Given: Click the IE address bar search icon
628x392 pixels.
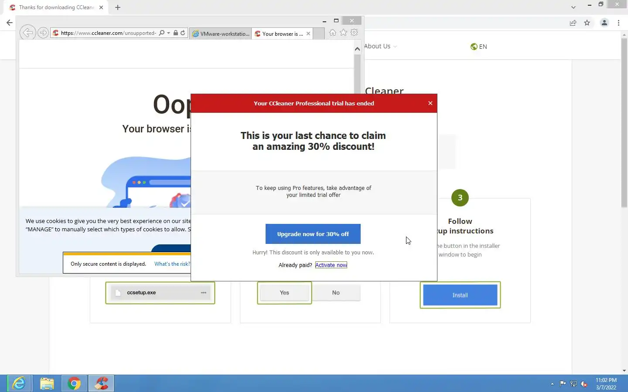Looking at the screenshot, I should click(162, 33).
